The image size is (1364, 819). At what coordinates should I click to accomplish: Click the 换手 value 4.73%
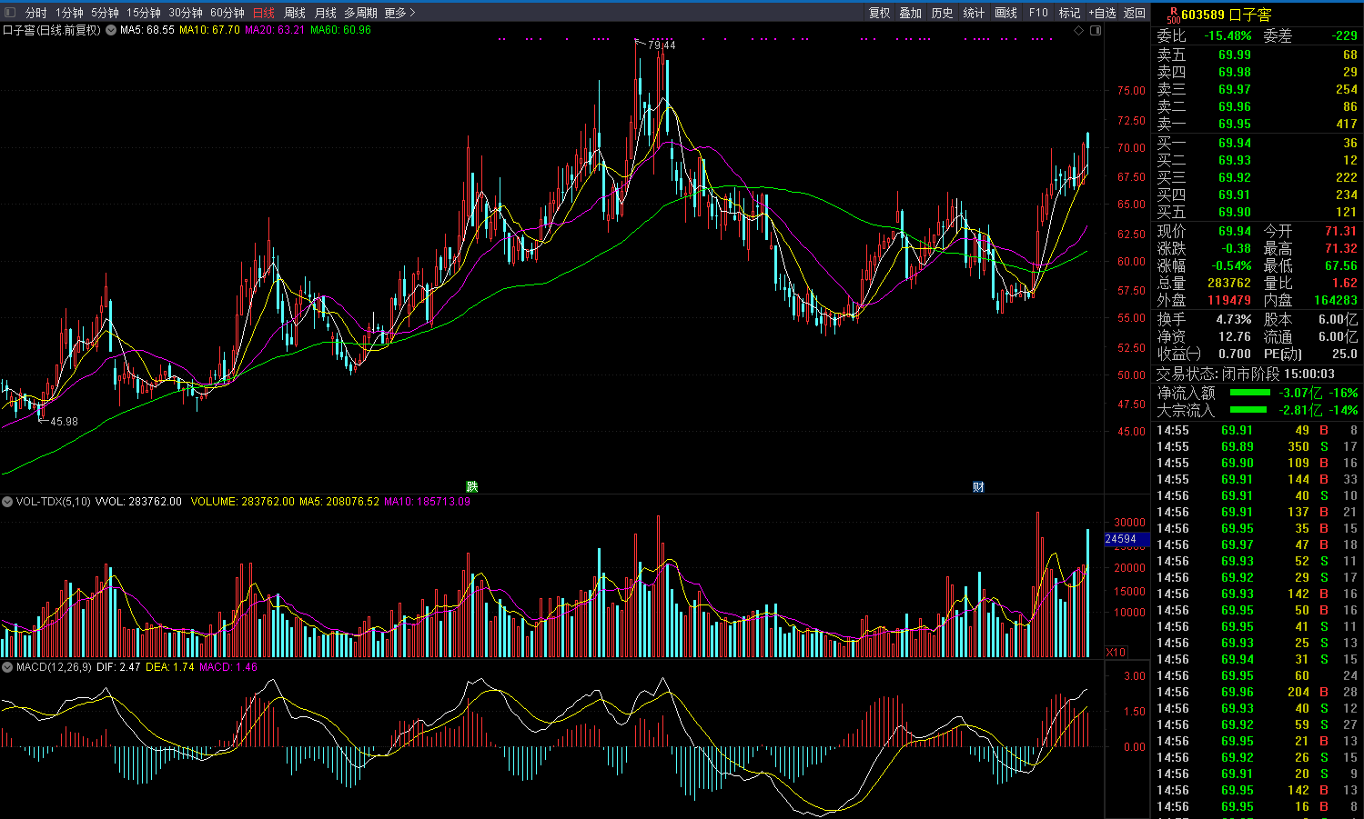tap(1234, 319)
